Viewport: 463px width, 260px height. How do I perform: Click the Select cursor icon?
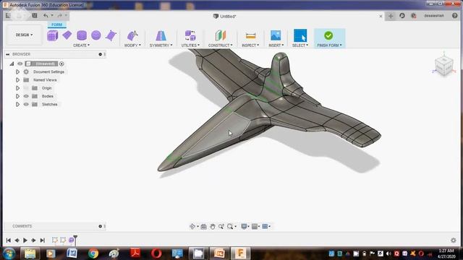point(300,35)
